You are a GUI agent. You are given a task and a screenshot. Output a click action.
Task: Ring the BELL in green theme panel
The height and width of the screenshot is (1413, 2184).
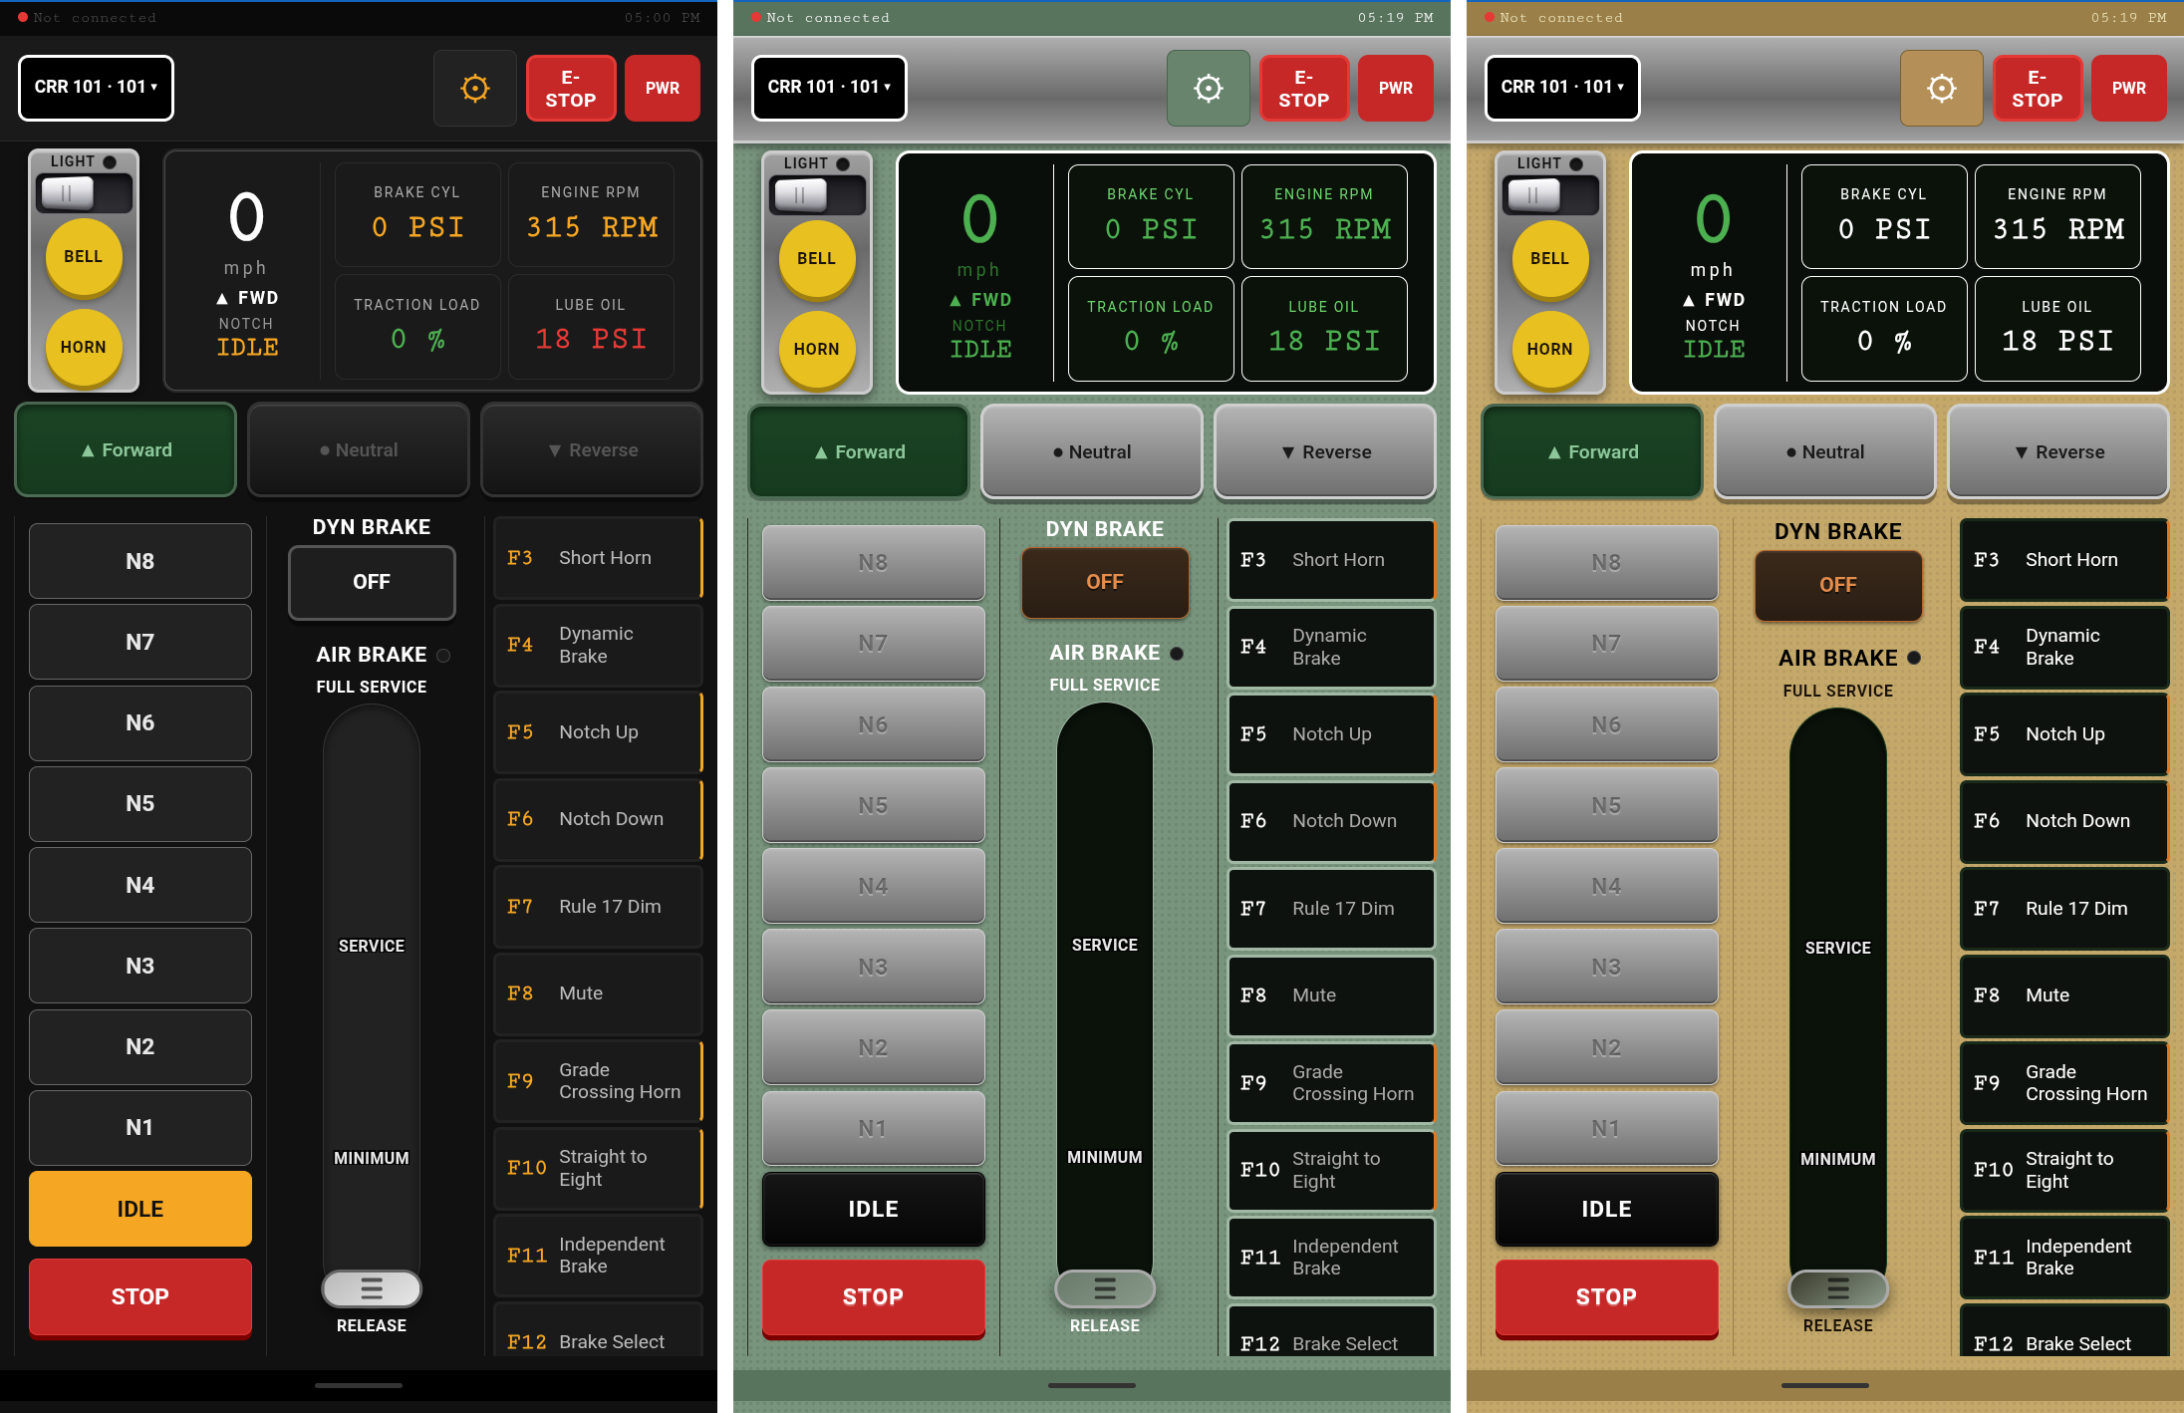pyautogui.click(x=817, y=259)
